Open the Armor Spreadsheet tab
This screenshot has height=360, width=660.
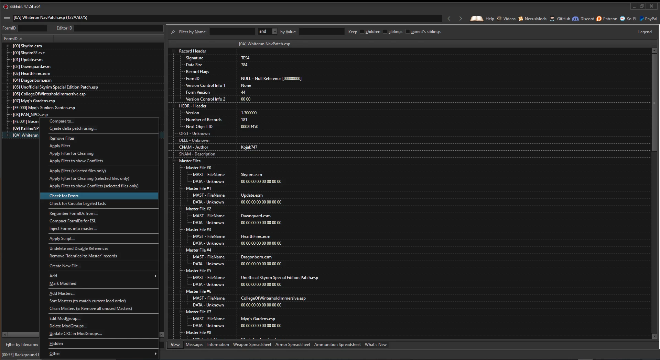[293, 345]
